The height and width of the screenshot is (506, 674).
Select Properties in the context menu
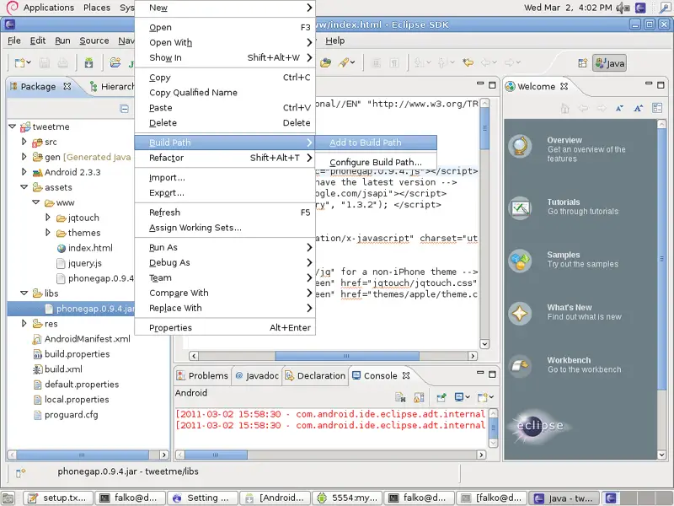225,328
